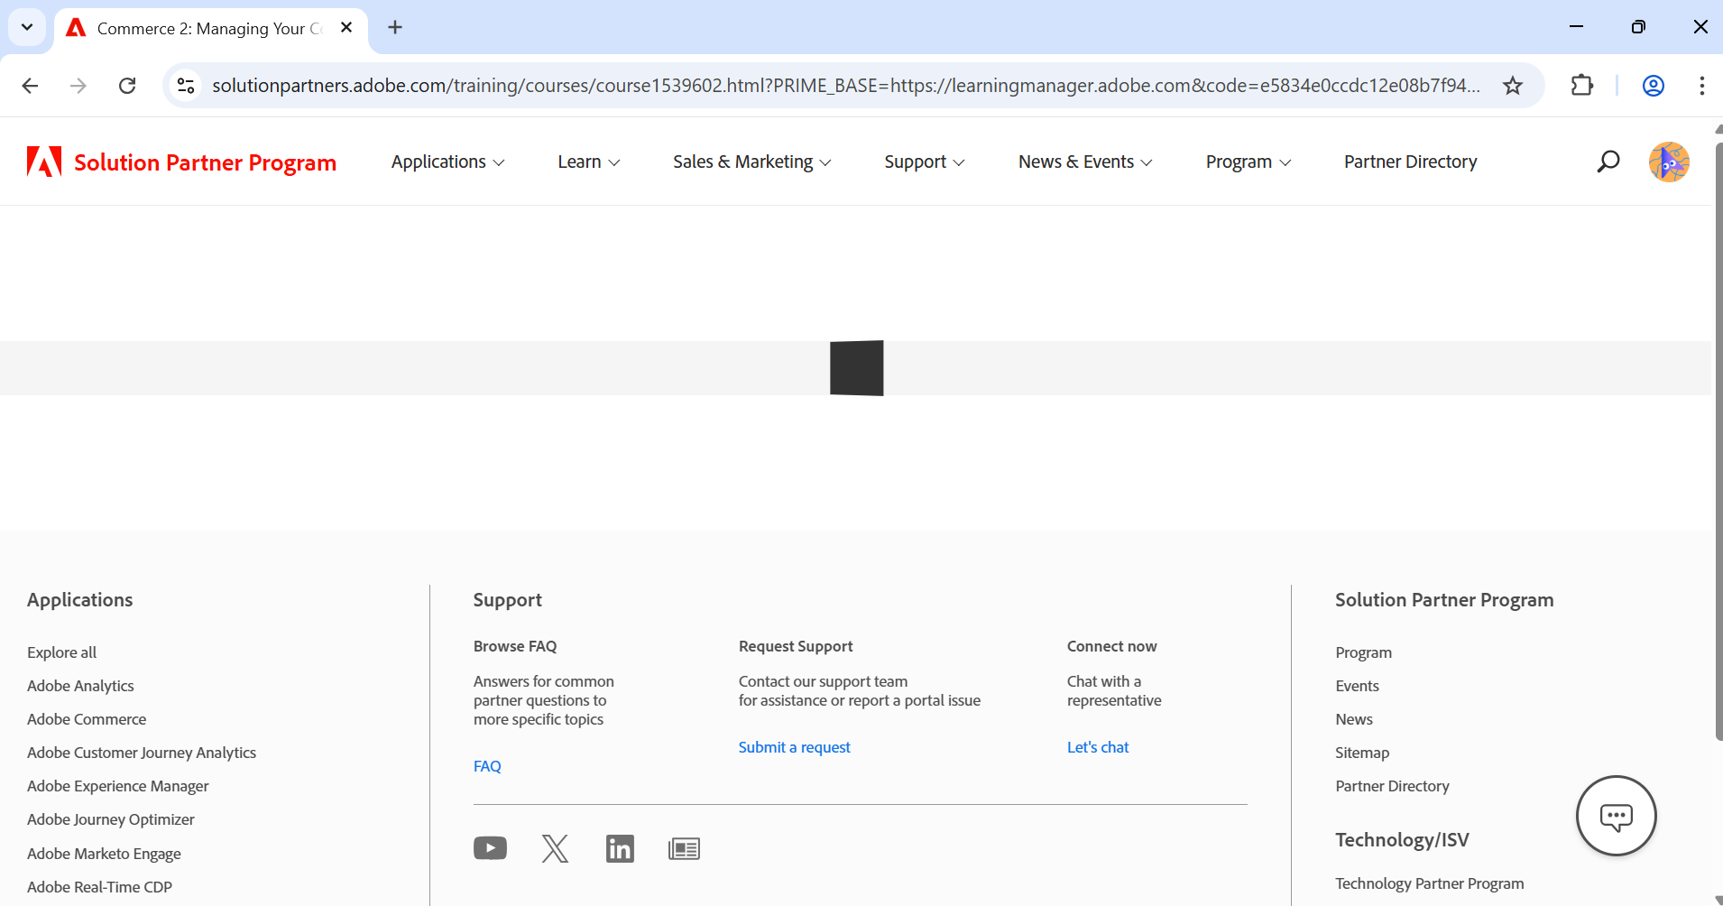Bookmark this page with star icon
This screenshot has height=906, width=1723.
1513,86
